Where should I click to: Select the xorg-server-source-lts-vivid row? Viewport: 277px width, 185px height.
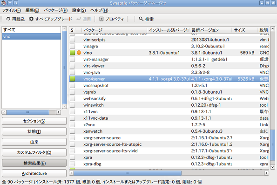pyautogui.click(x=169, y=151)
